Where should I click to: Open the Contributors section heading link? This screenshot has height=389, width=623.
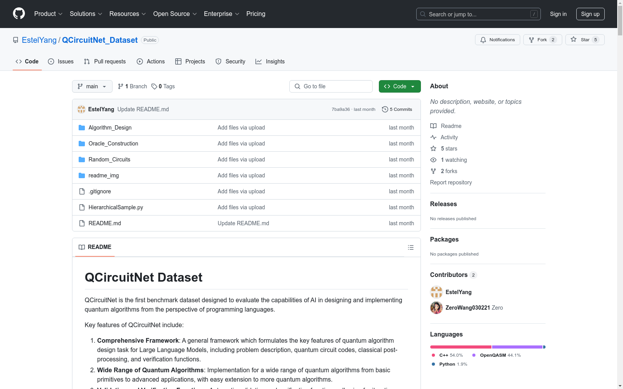(x=454, y=275)
